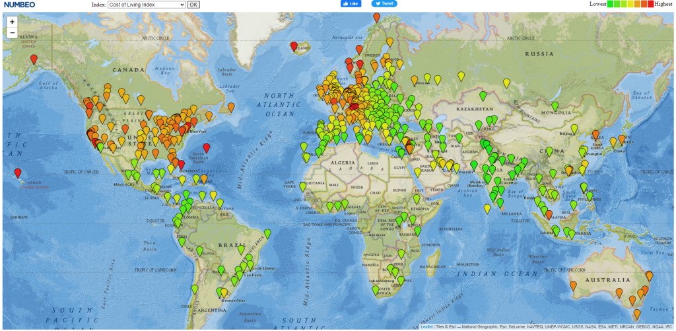This screenshot has height=331, width=676.
Task: Click the Twitter Tweet button
Action: click(x=384, y=3)
